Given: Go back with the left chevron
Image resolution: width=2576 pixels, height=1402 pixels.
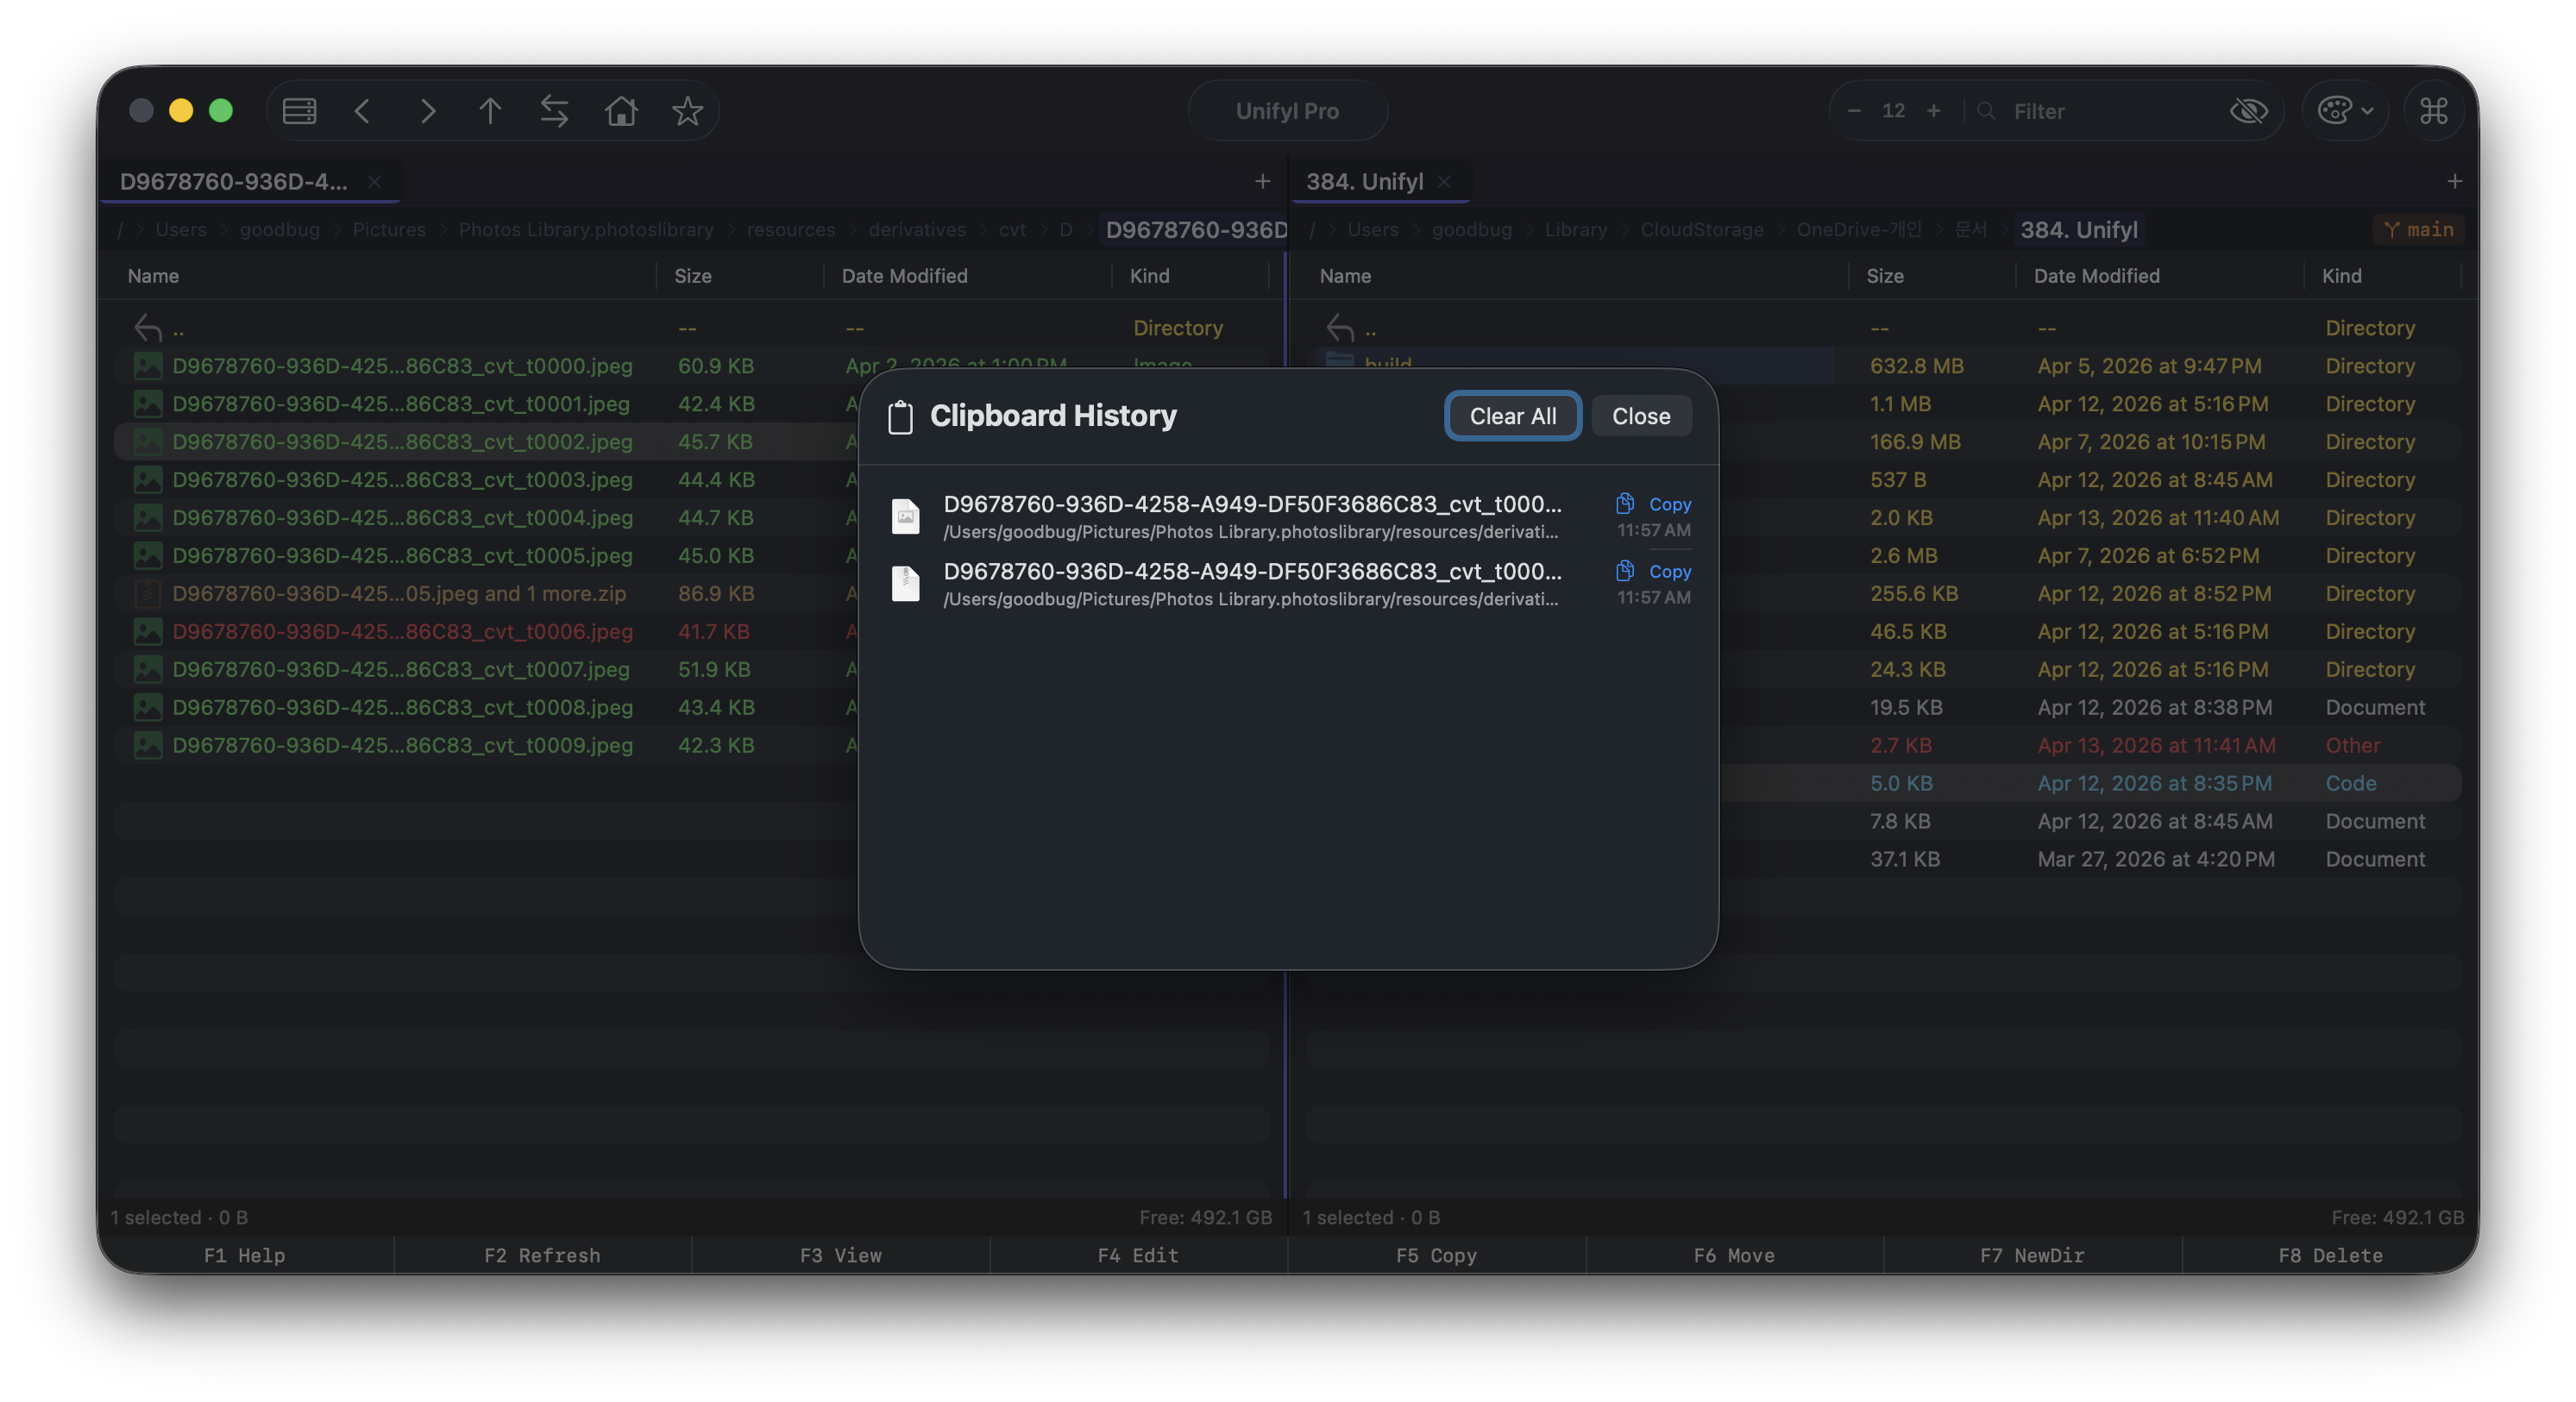Looking at the screenshot, I should point(363,111).
